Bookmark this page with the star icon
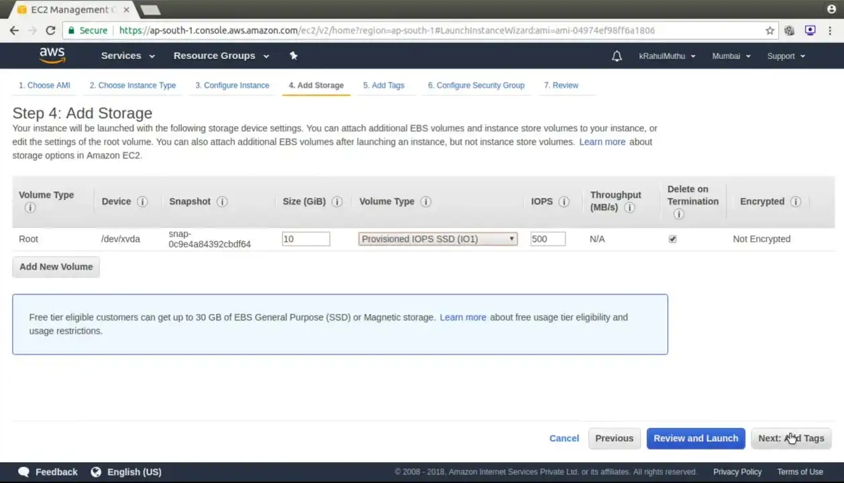Screen dimensions: 844x483 click(770, 30)
